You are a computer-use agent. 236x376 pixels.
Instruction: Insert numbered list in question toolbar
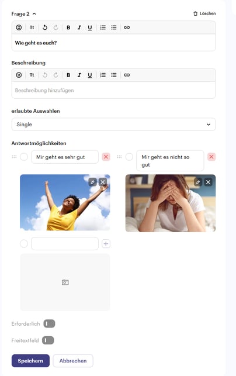click(x=103, y=27)
